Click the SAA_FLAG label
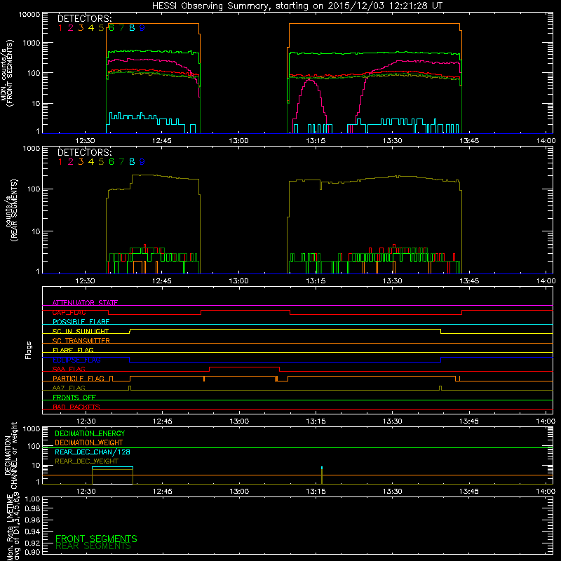Screen dimensions: 561x561 (69, 369)
